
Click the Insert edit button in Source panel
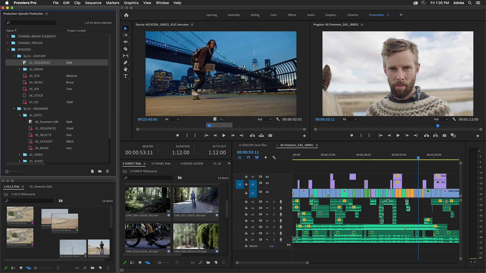[x=252, y=135]
